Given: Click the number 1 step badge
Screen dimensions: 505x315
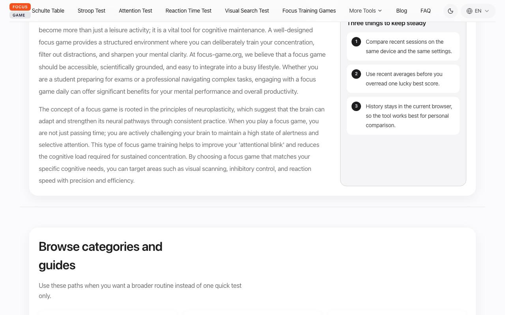Looking at the screenshot, I should [x=356, y=41].
